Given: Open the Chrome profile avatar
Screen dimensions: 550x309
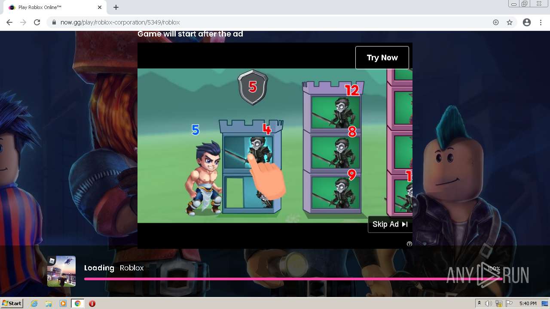Looking at the screenshot, I should 527,22.
